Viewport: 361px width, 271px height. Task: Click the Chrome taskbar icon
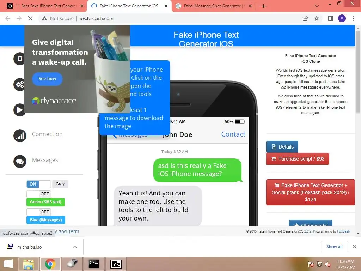[50, 264]
